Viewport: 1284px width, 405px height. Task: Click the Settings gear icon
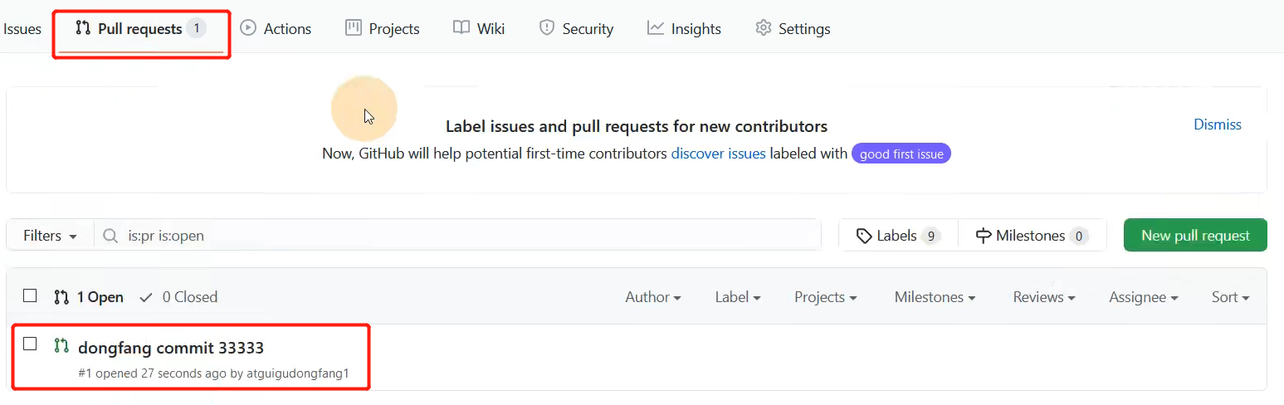(x=763, y=27)
